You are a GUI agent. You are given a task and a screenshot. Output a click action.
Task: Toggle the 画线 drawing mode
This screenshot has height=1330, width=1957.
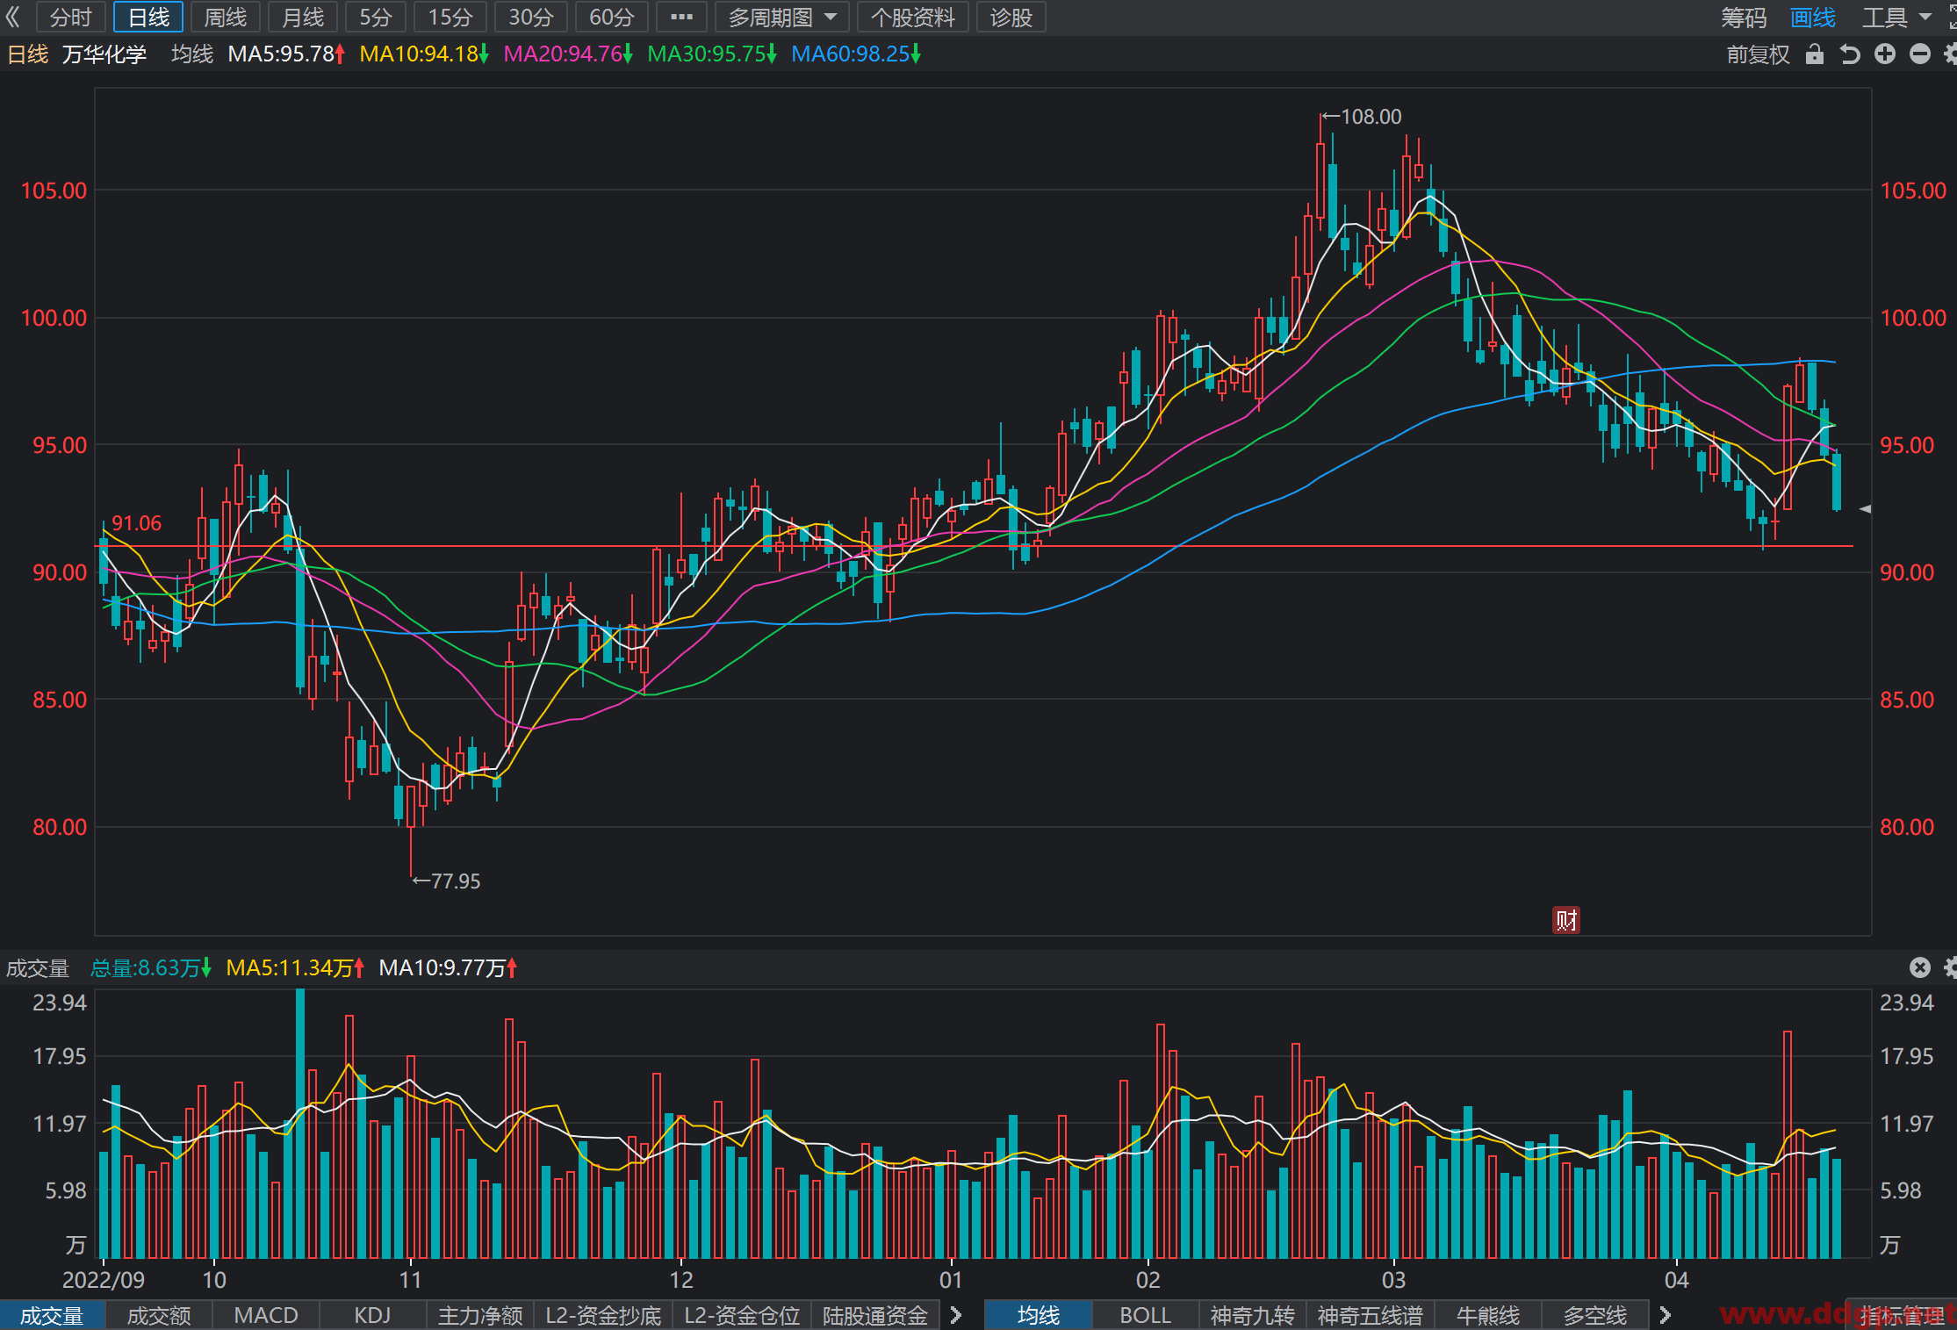tap(1813, 17)
